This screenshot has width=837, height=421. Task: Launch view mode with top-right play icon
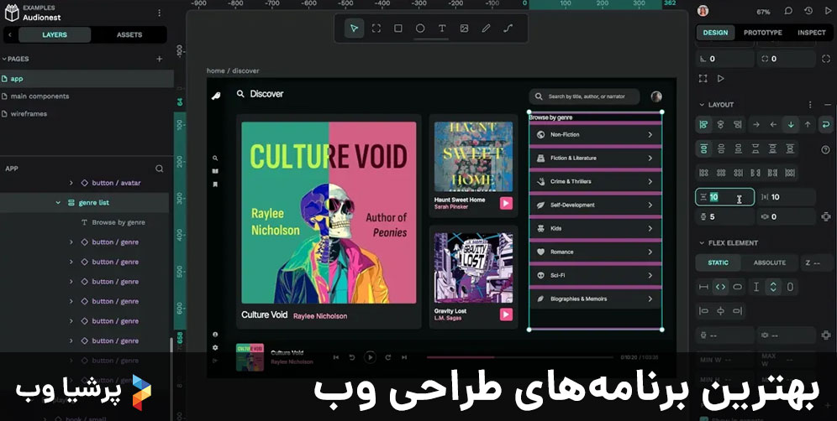point(828,11)
